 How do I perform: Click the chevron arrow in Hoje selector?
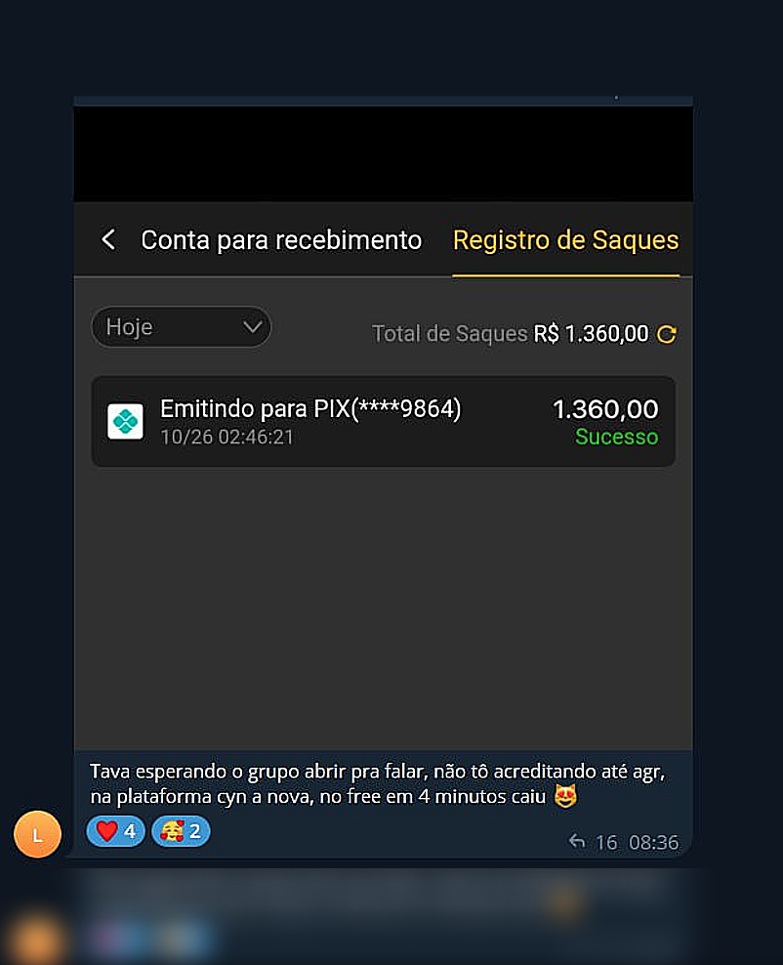tap(253, 327)
